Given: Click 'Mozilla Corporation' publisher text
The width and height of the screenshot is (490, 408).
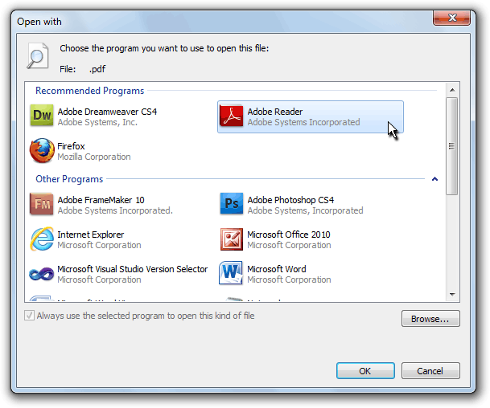Looking at the screenshot, I should (x=94, y=157).
